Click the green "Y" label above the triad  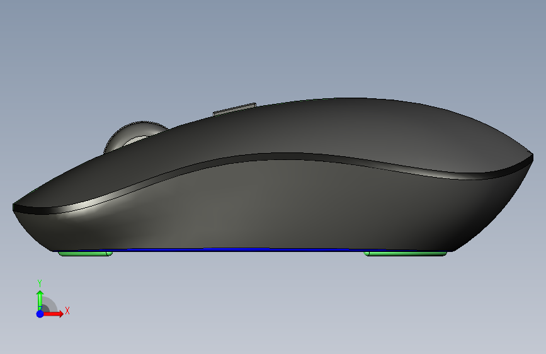point(40,283)
